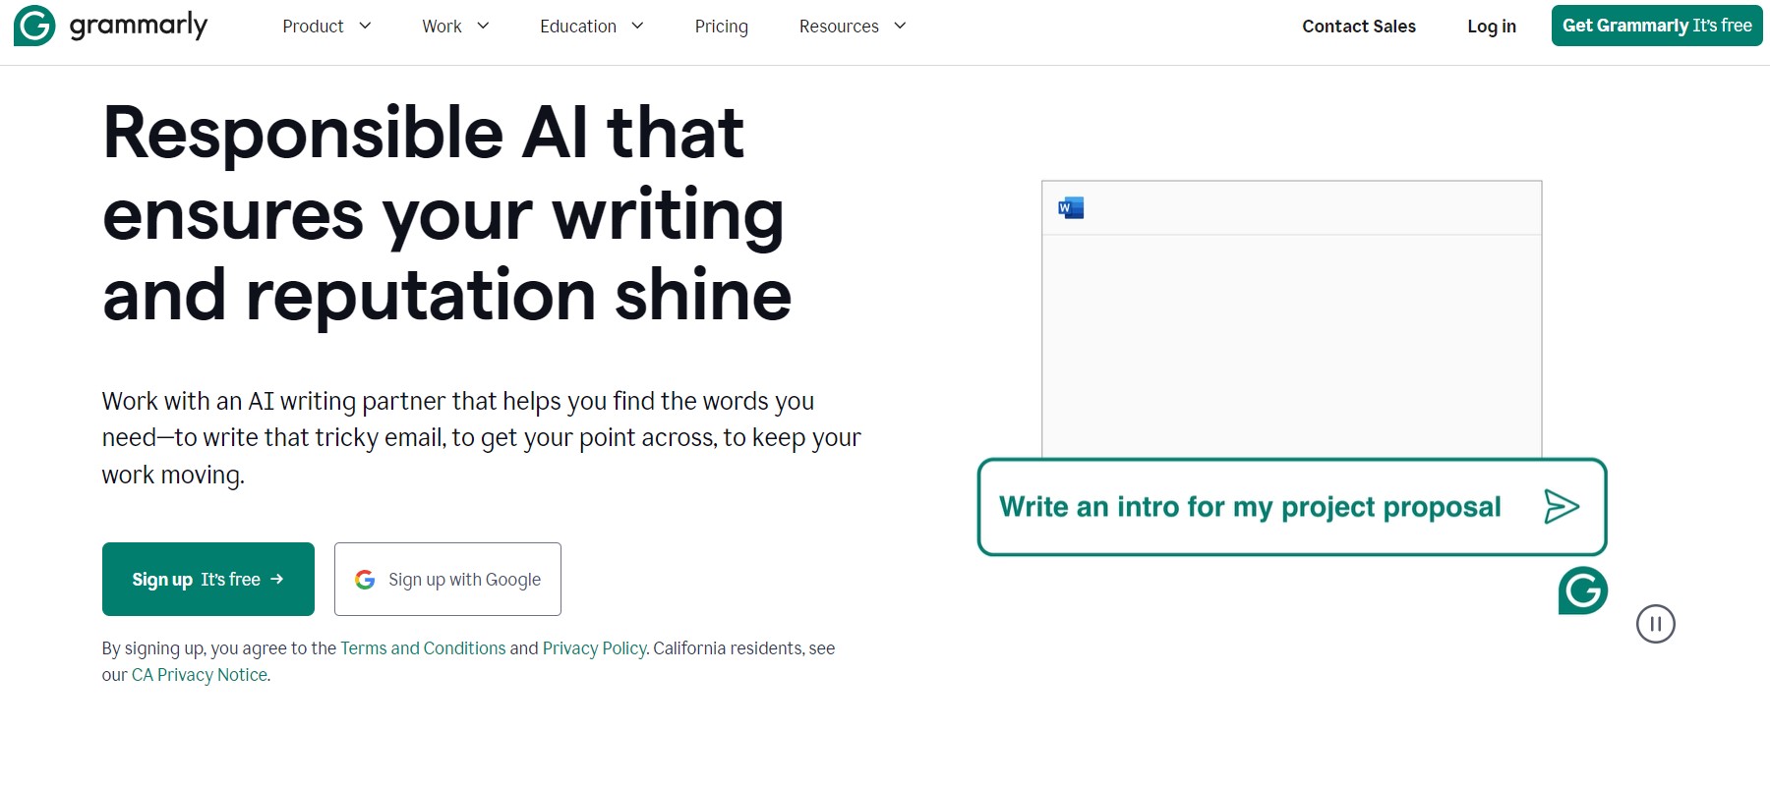Select Contact Sales in the navigation

click(1358, 26)
